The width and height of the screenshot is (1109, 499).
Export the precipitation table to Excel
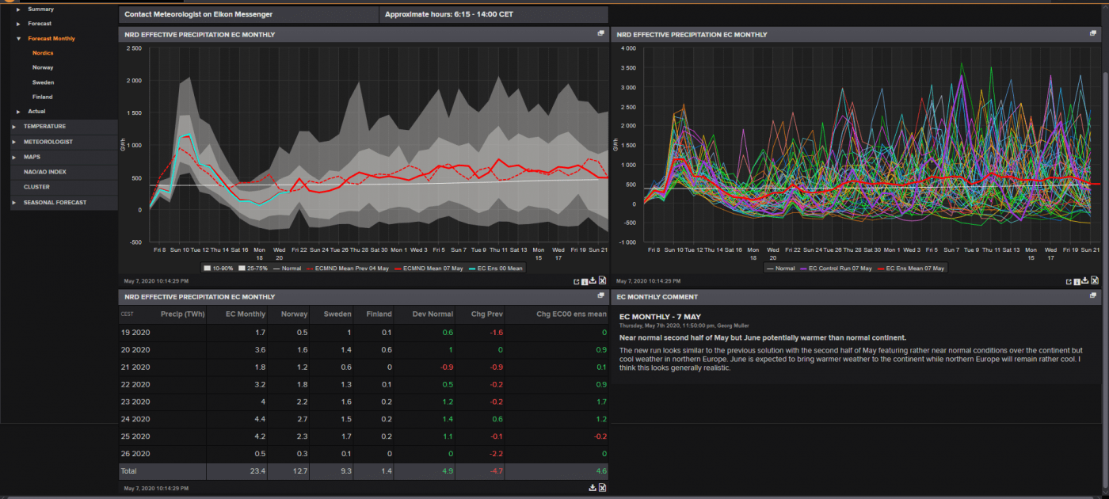(x=603, y=487)
